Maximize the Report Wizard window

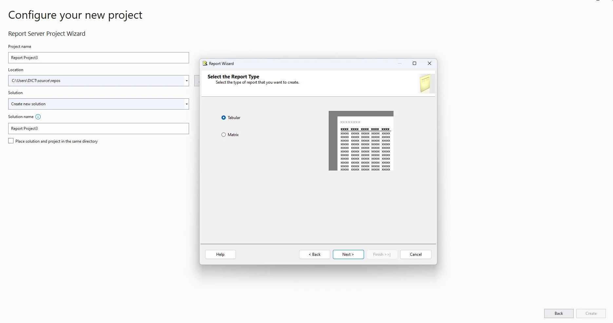coord(414,64)
